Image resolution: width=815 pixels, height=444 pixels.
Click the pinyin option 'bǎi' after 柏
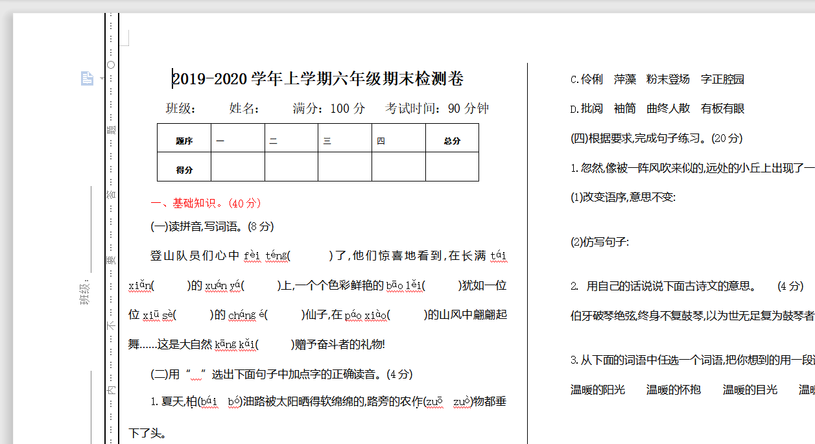[x=209, y=402]
